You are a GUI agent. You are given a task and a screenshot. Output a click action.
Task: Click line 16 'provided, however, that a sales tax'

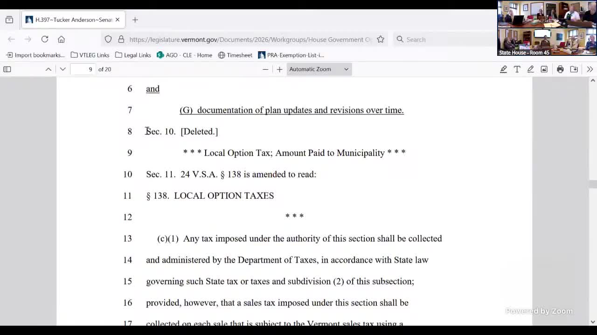[277, 303]
